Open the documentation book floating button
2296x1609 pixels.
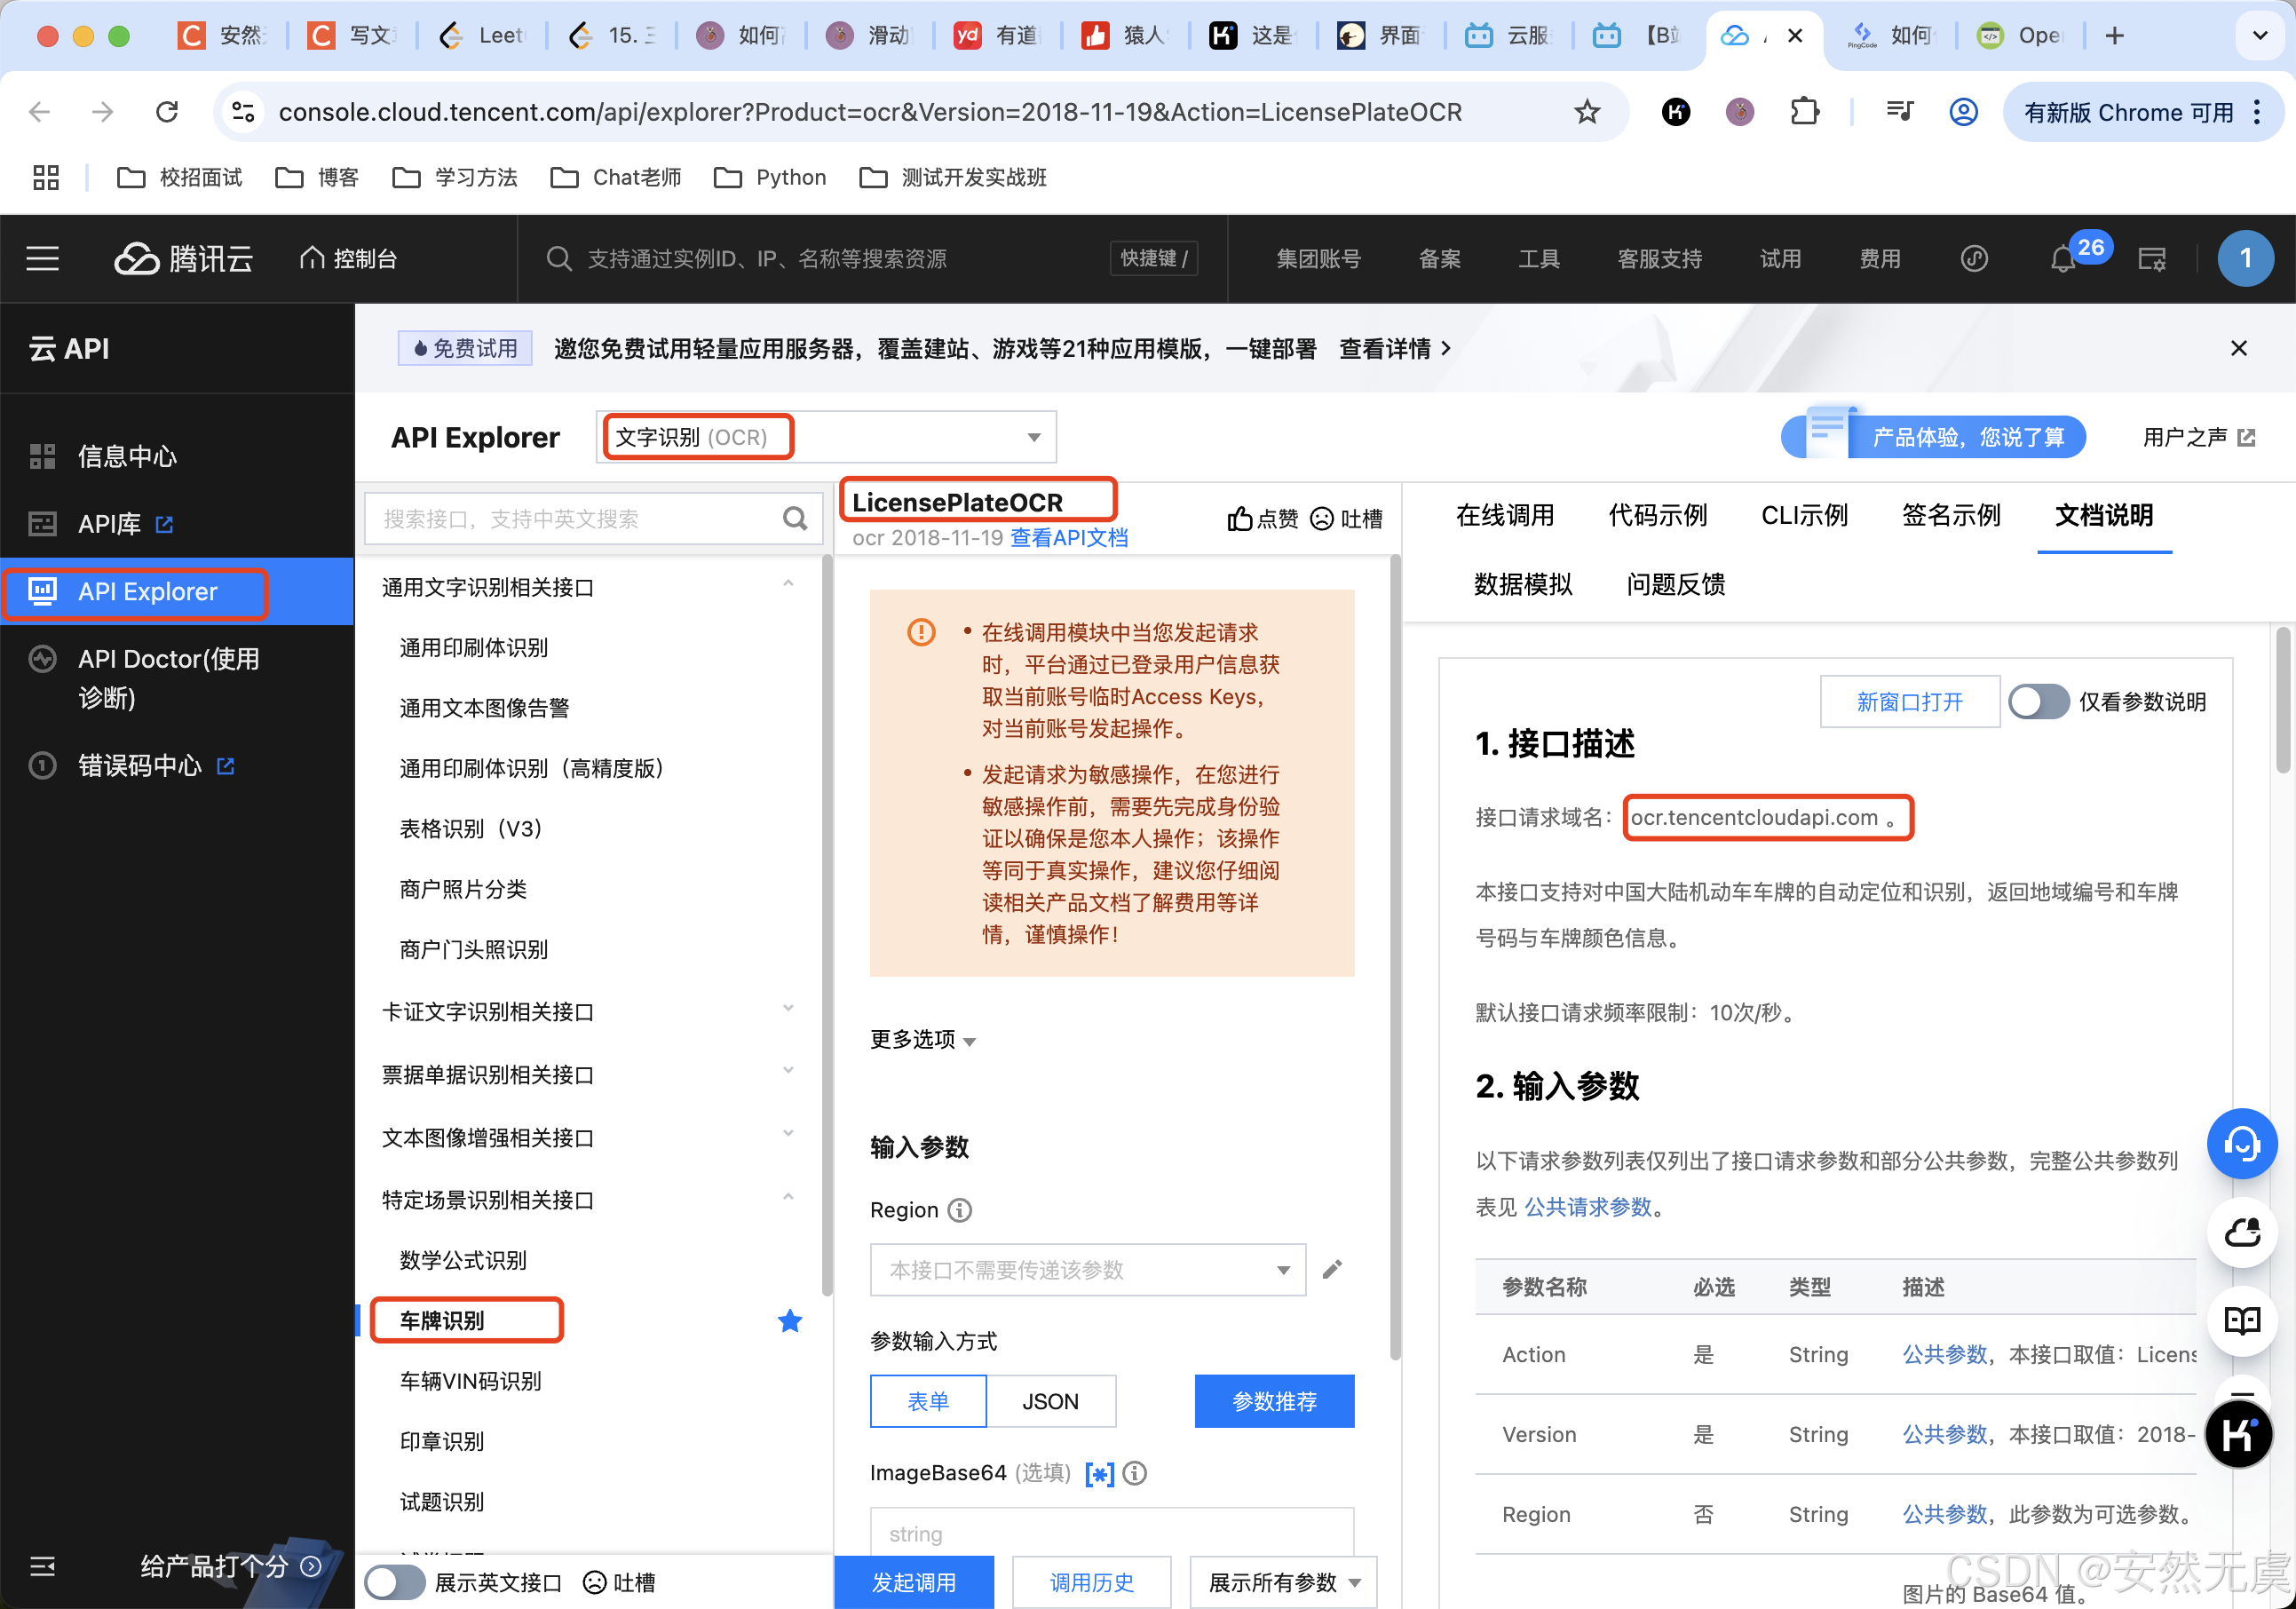point(2242,1321)
